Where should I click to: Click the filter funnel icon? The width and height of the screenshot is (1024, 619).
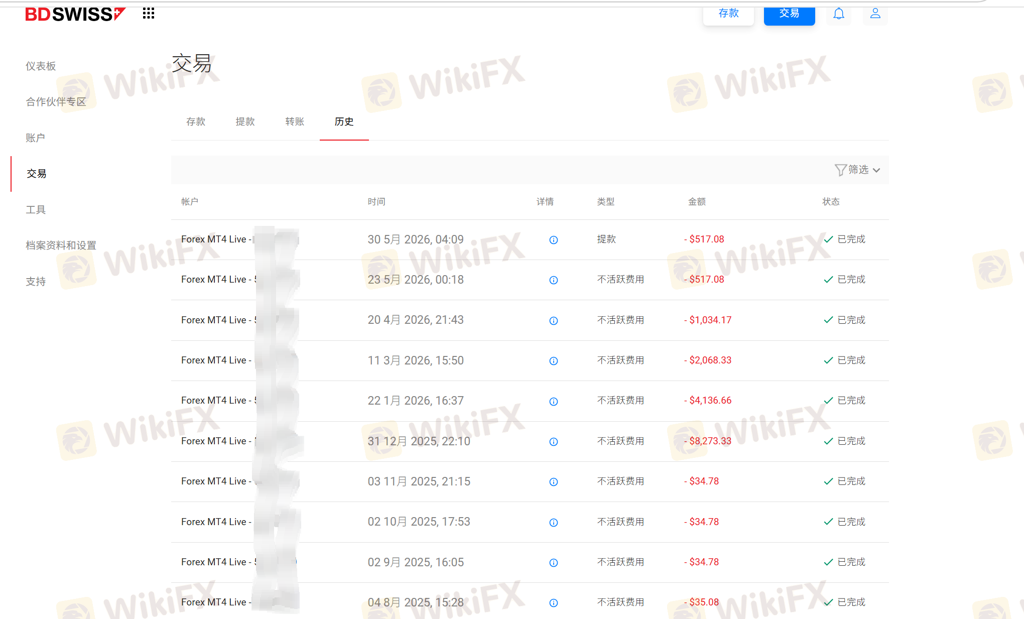pos(840,170)
